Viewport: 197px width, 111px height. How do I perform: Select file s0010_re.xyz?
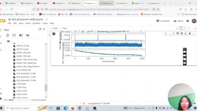click(x=22, y=49)
